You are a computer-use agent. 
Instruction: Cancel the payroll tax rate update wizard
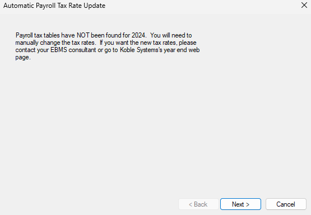(x=286, y=204)
